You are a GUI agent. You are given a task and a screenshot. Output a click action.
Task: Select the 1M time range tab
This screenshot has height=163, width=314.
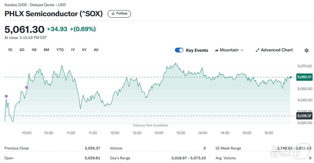pos(34,50)
